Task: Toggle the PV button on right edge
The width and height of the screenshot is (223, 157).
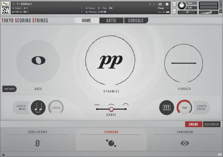Action: pos(221,11)
